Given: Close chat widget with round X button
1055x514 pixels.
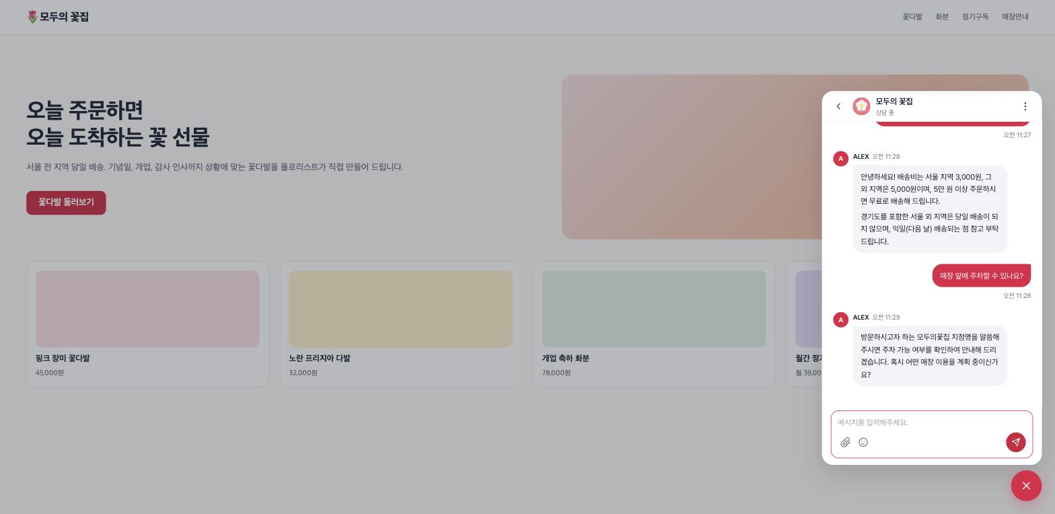Looking at the screenshot, I should pyautogui.click(x=1026, y=486).
